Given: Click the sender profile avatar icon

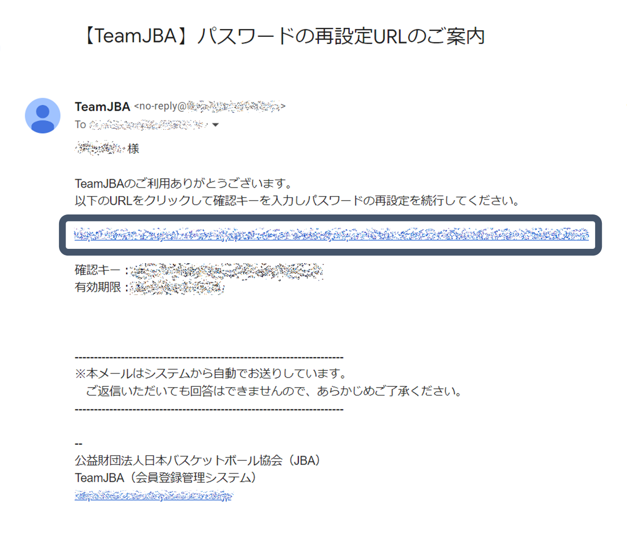Looking at the screenshot, I should pos(43,115).
